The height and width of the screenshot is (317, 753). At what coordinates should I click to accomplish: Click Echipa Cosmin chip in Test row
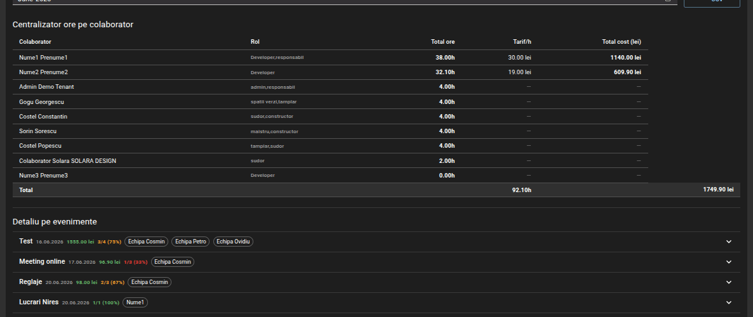pyautogui.click(x=147, y=242)
